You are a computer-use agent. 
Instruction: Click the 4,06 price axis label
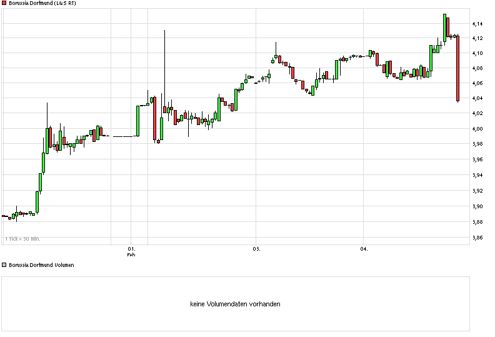[477, 83]
